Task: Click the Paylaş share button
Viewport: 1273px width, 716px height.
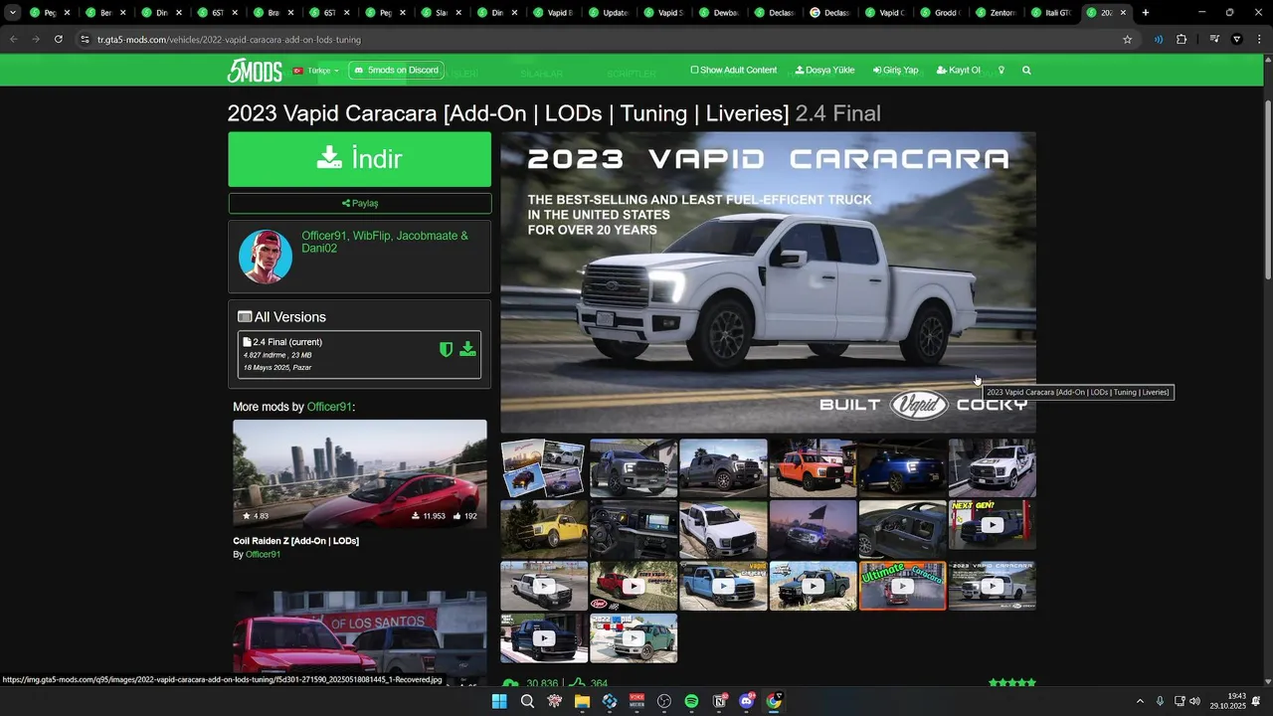Action: point(359,203)
